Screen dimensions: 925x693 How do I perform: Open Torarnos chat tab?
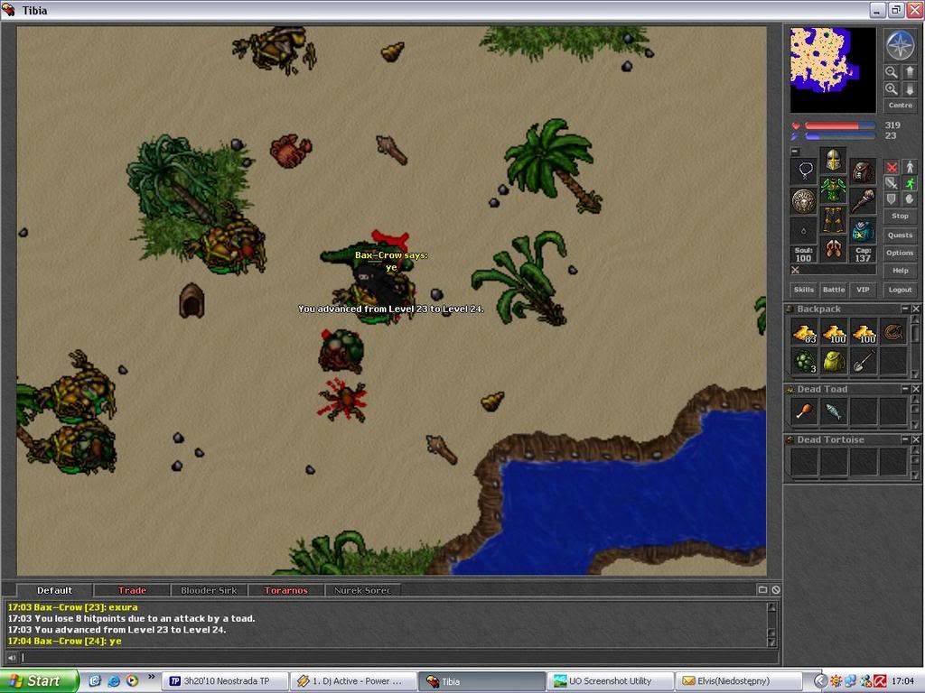click(x=285, y=590)
